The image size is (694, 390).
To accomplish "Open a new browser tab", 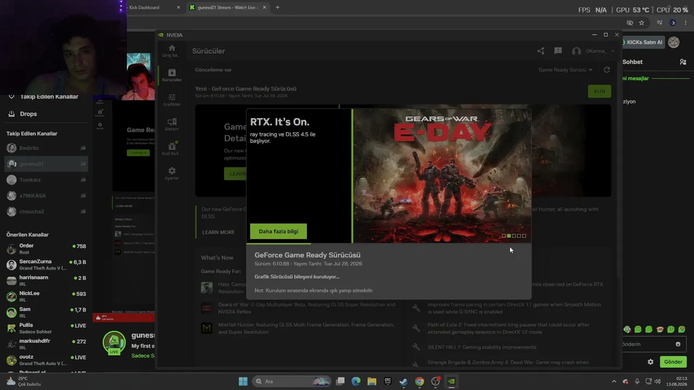I will 278,8.
